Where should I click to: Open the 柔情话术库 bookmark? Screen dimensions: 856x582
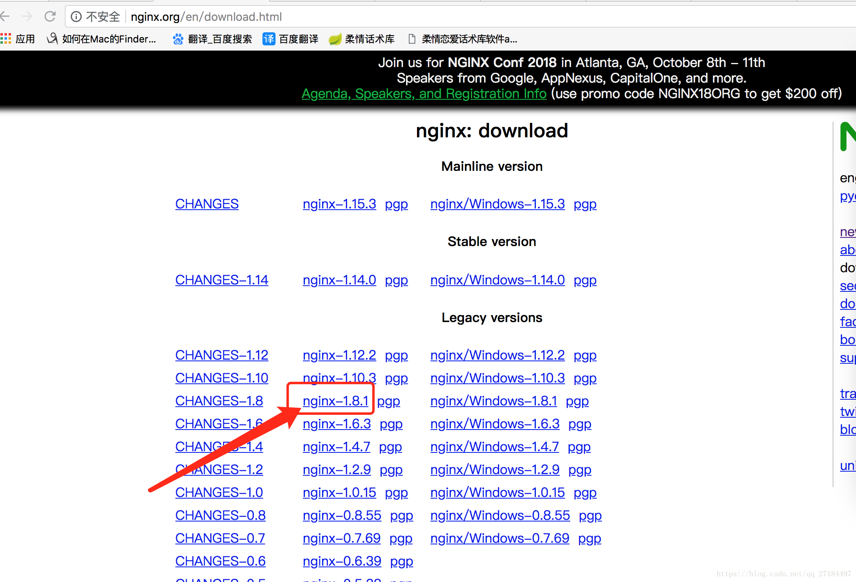(x=362, y=39)
